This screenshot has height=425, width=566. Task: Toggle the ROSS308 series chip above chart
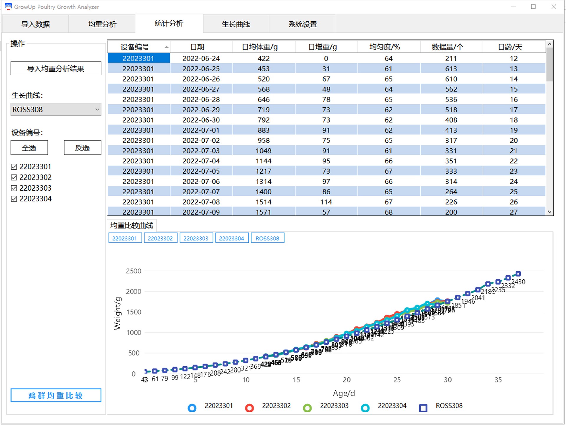coord(267,238)
